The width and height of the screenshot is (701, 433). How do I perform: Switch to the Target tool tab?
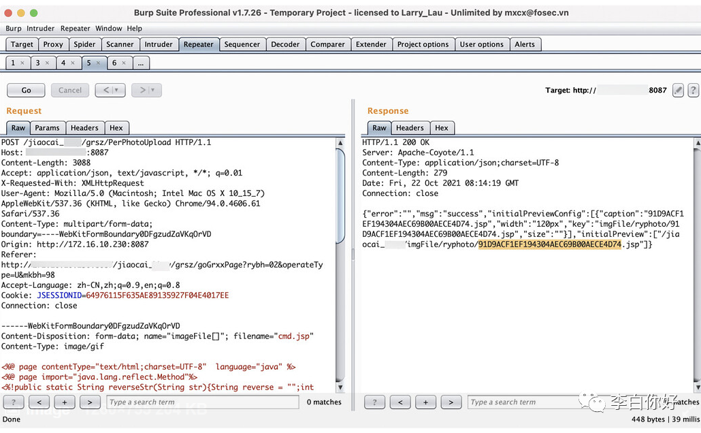click(22, 44)
